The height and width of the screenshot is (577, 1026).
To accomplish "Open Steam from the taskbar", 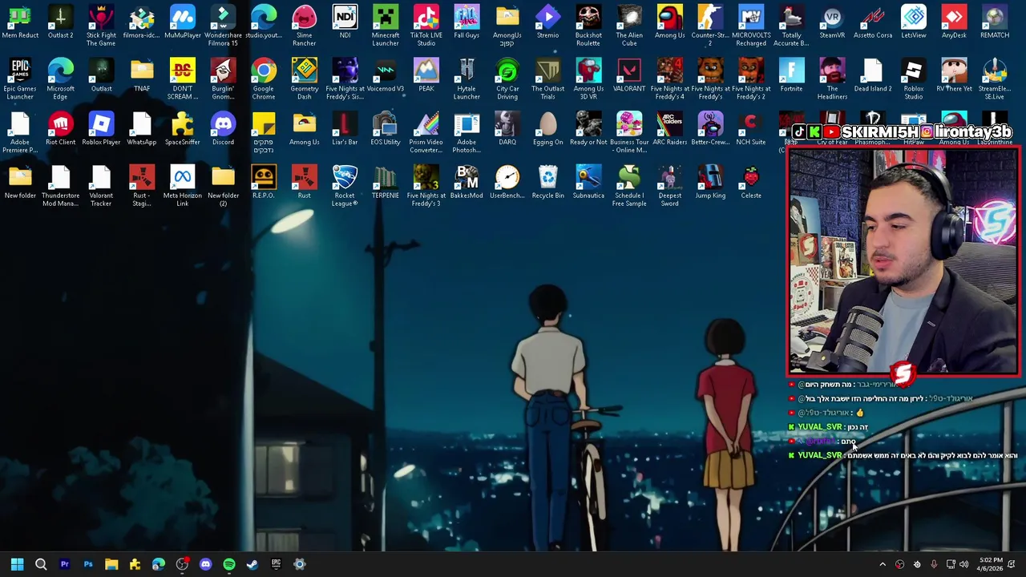I will (x=252, y=564).
